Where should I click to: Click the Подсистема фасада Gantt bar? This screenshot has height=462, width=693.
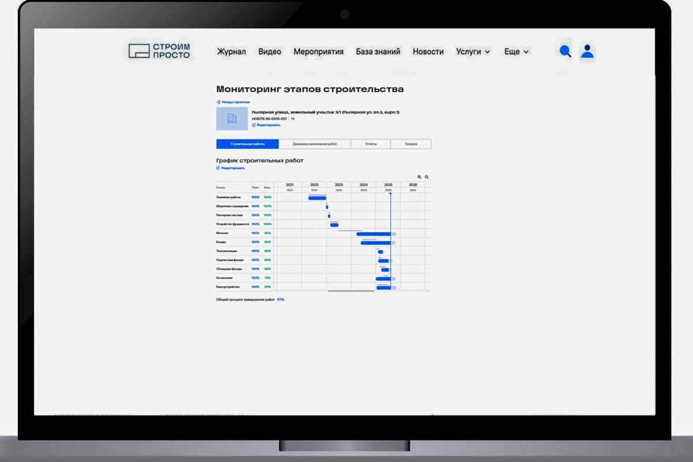pos(384,260)
